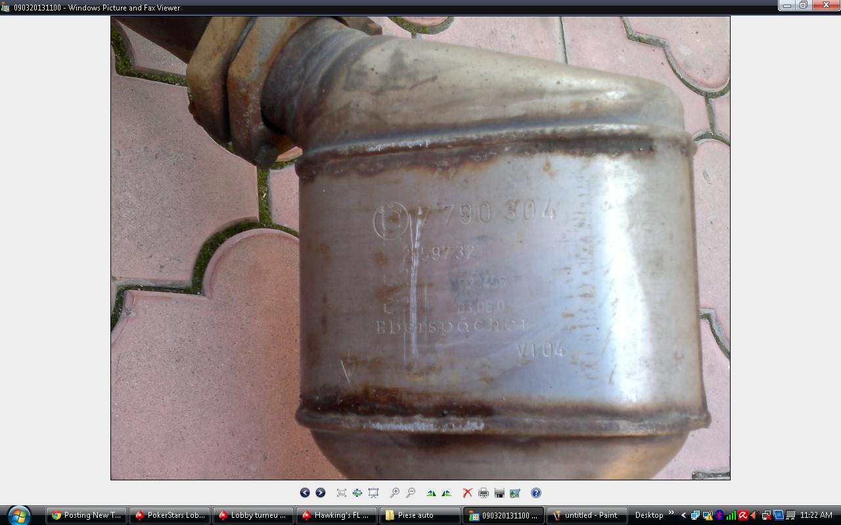The image size is (841, 525).
Task: Zoom out of the picture
Action: 411,493
